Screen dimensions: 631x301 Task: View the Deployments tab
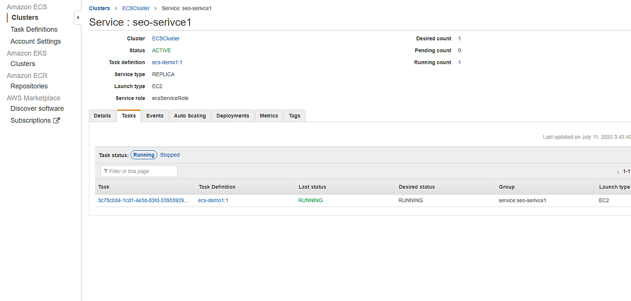pos(233,116)
